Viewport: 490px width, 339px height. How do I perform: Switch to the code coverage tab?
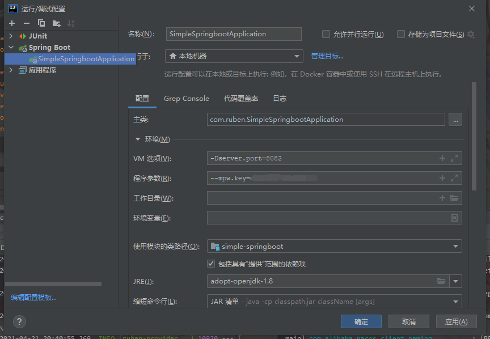tap(241, 99)
